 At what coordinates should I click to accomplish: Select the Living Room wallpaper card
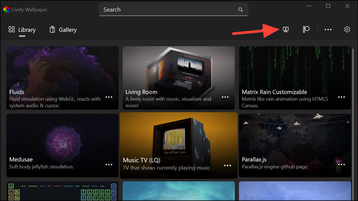point(179,78)
